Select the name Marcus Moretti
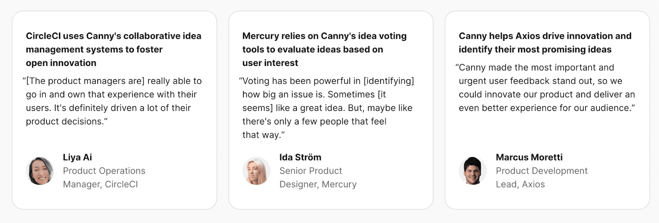Viewport: 659px width, 223px height. pyautogui.click(x=529, y=157)
